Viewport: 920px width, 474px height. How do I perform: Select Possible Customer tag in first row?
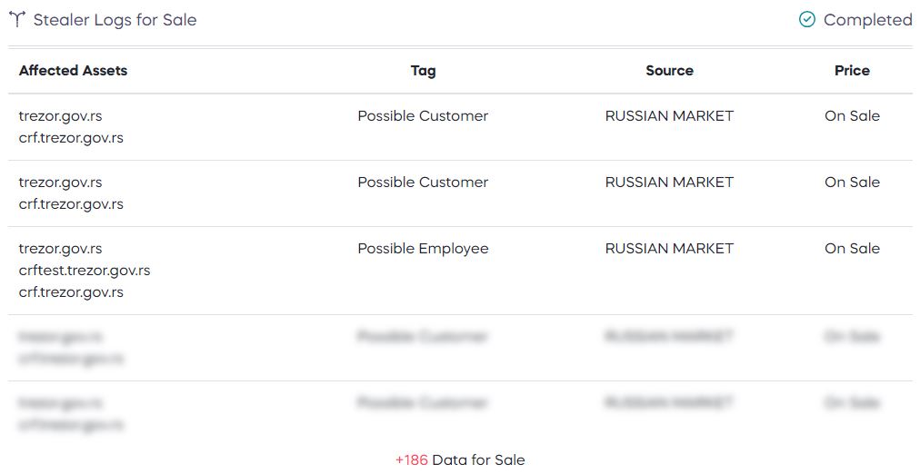[x=423, y=116]
